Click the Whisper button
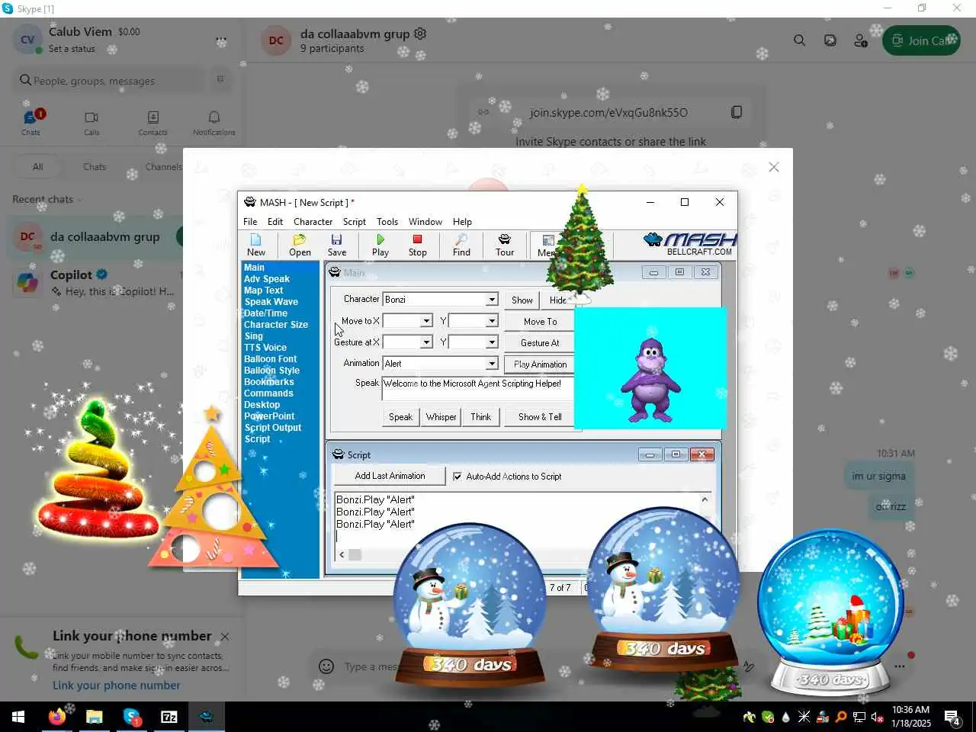Image resolution: width=976 pixels, height=732 pixels. (x=441, y=417)
